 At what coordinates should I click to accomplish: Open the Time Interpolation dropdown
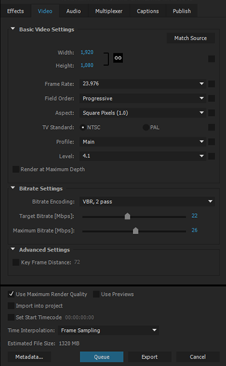coord(108,330)
